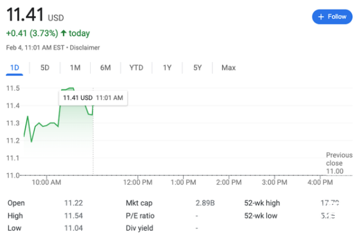Open the 5Y chart range
Screen dimensions: 360x237
coord(197,68)
